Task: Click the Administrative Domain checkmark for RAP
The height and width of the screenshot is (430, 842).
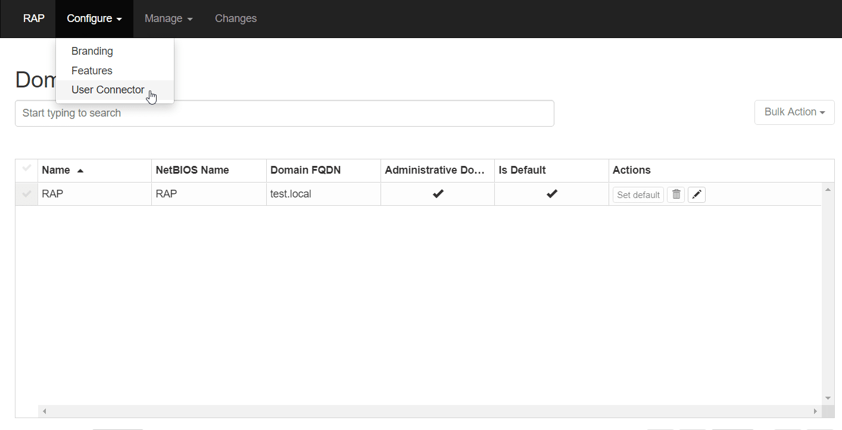Action: tap(438, 194)
